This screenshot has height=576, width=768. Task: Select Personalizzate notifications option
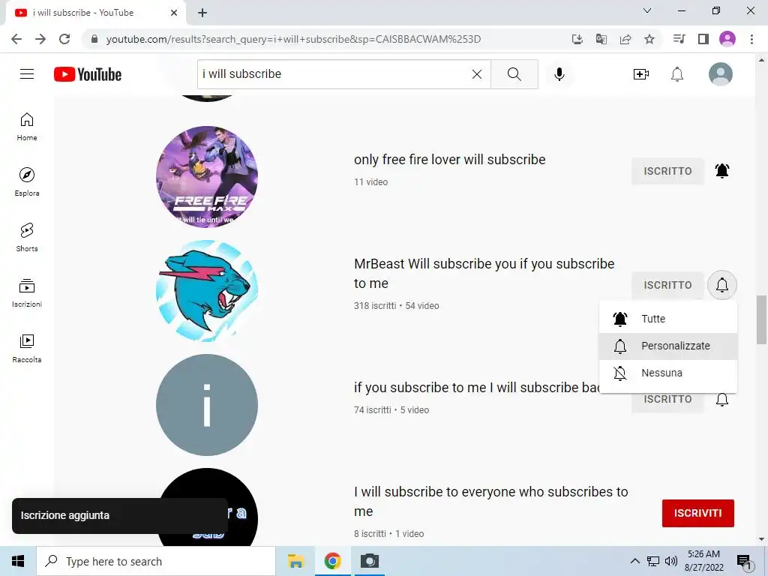tap(668, 346)
